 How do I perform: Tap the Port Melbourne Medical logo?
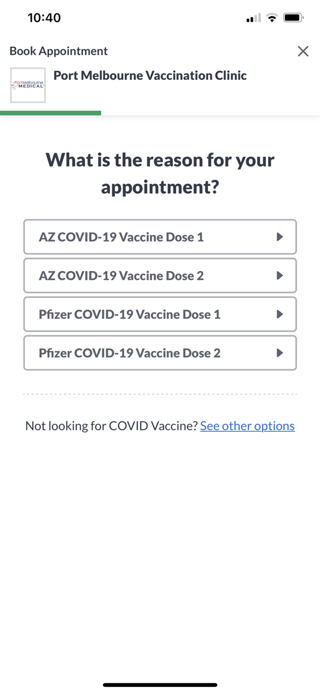coord(28,85)
